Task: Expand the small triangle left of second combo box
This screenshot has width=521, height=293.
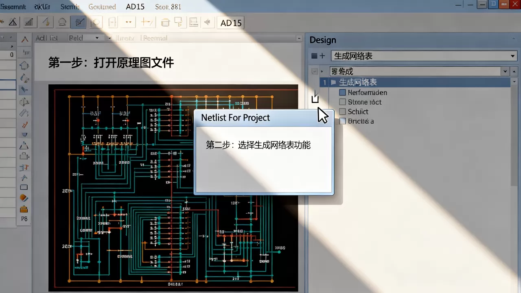Action: click(322, 71)
